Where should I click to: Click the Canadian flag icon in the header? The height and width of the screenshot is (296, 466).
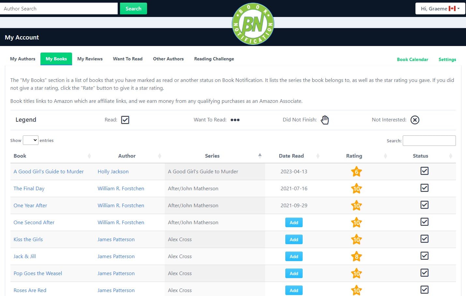point(452,8)
